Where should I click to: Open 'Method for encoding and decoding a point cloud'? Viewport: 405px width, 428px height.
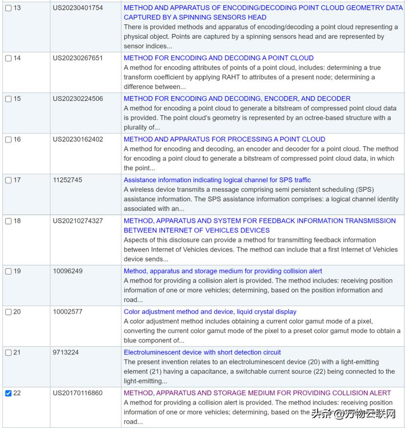click(218, 58)
